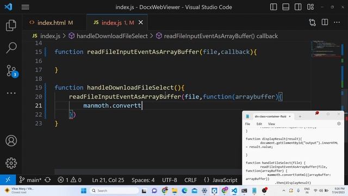This screenshot has width=348, height=196.
Task: Switch to Notepad on taskbar
Action: (254, 191)
